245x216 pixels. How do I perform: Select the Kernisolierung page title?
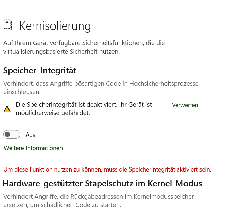point(55,26)
